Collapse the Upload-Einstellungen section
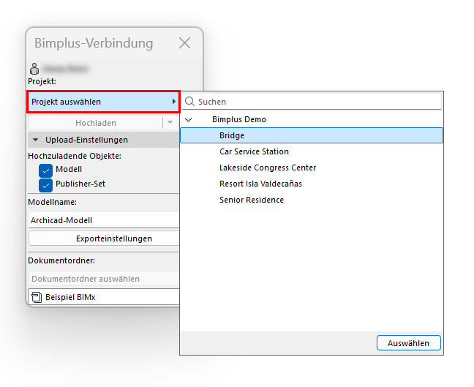 [35, 140]
